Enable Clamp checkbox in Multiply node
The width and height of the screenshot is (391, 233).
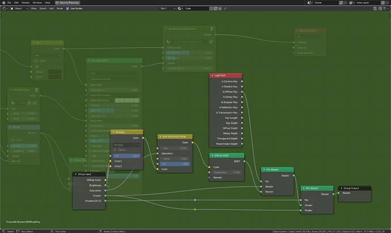(115, 150)
